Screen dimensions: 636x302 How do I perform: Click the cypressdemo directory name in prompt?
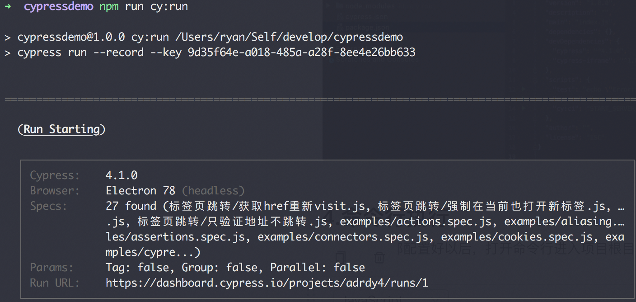click(x=59, y=7)
